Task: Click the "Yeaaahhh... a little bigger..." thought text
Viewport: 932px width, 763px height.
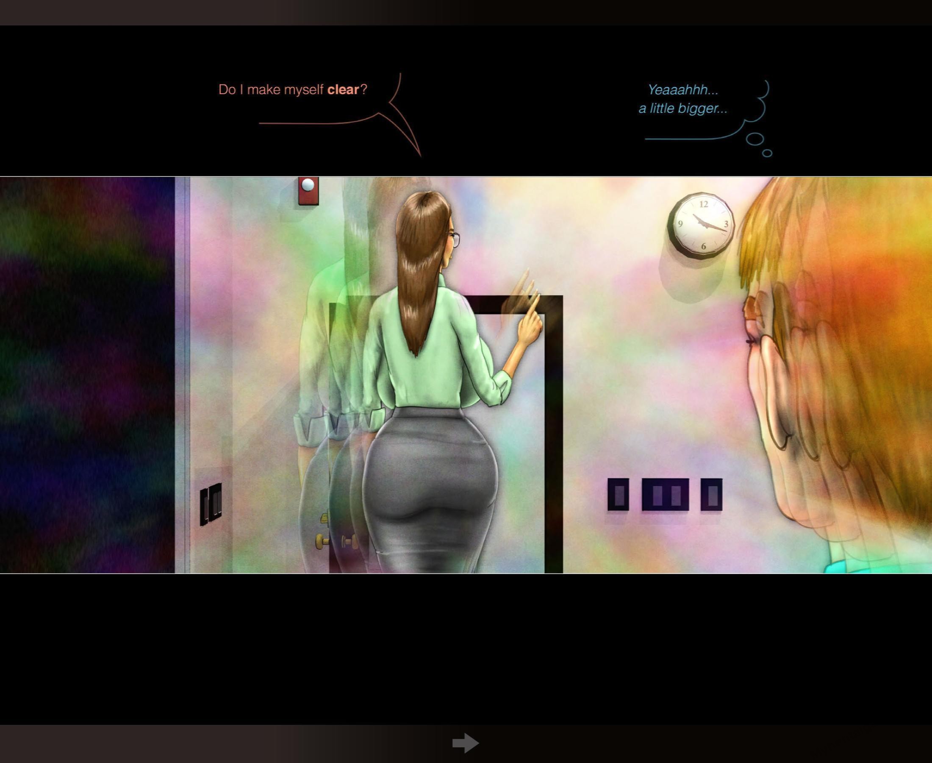Action: click(683, 99)
